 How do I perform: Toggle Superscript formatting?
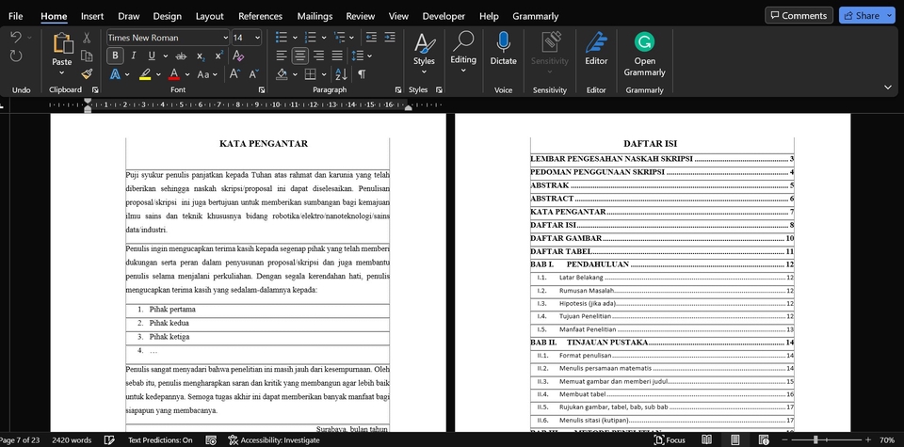pyautogui.click(x=219, y=56)
